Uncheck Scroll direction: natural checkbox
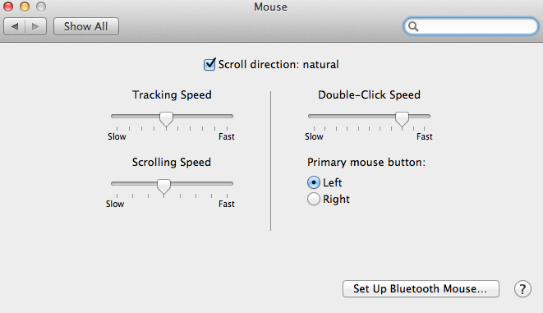The width and height of the screenshot is (543, 313). coord(209,64)
